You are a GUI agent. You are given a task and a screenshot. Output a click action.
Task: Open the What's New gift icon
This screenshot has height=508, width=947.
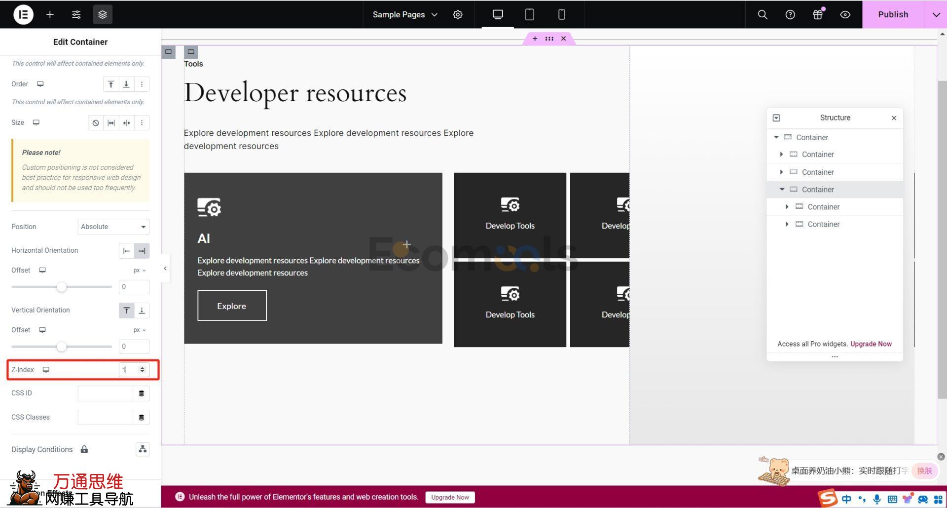tap(818, 14)
